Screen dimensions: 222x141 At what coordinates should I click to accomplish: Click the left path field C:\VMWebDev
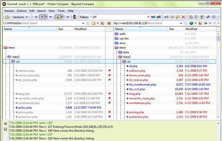(42, 23)
